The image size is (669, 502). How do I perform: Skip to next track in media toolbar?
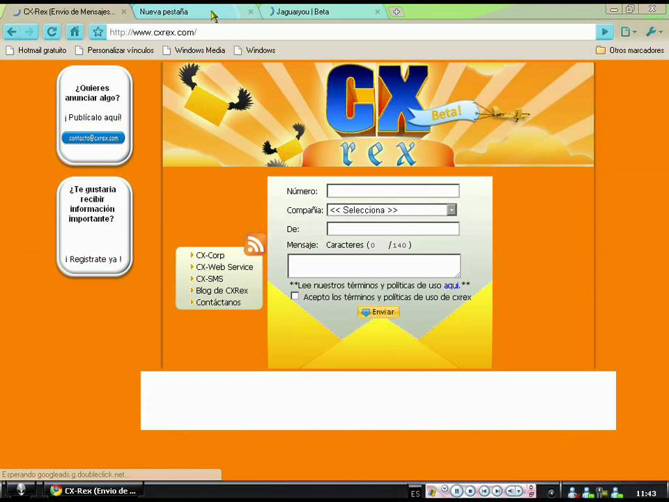coord(497,492)
